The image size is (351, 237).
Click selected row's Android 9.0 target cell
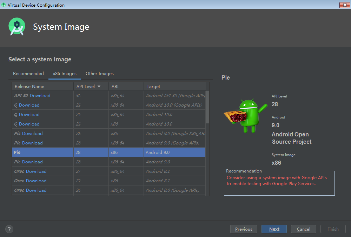click(x=174, y=152)
